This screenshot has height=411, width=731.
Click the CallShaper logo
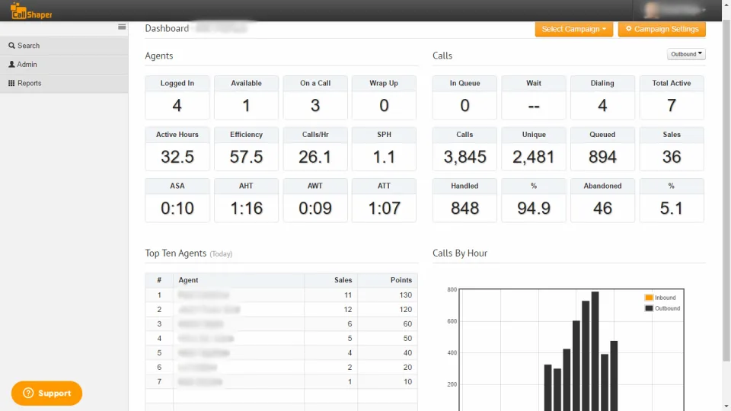point(30,11)
